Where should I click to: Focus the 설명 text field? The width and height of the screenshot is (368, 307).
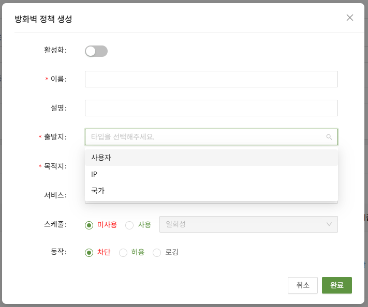click(211, 108)
